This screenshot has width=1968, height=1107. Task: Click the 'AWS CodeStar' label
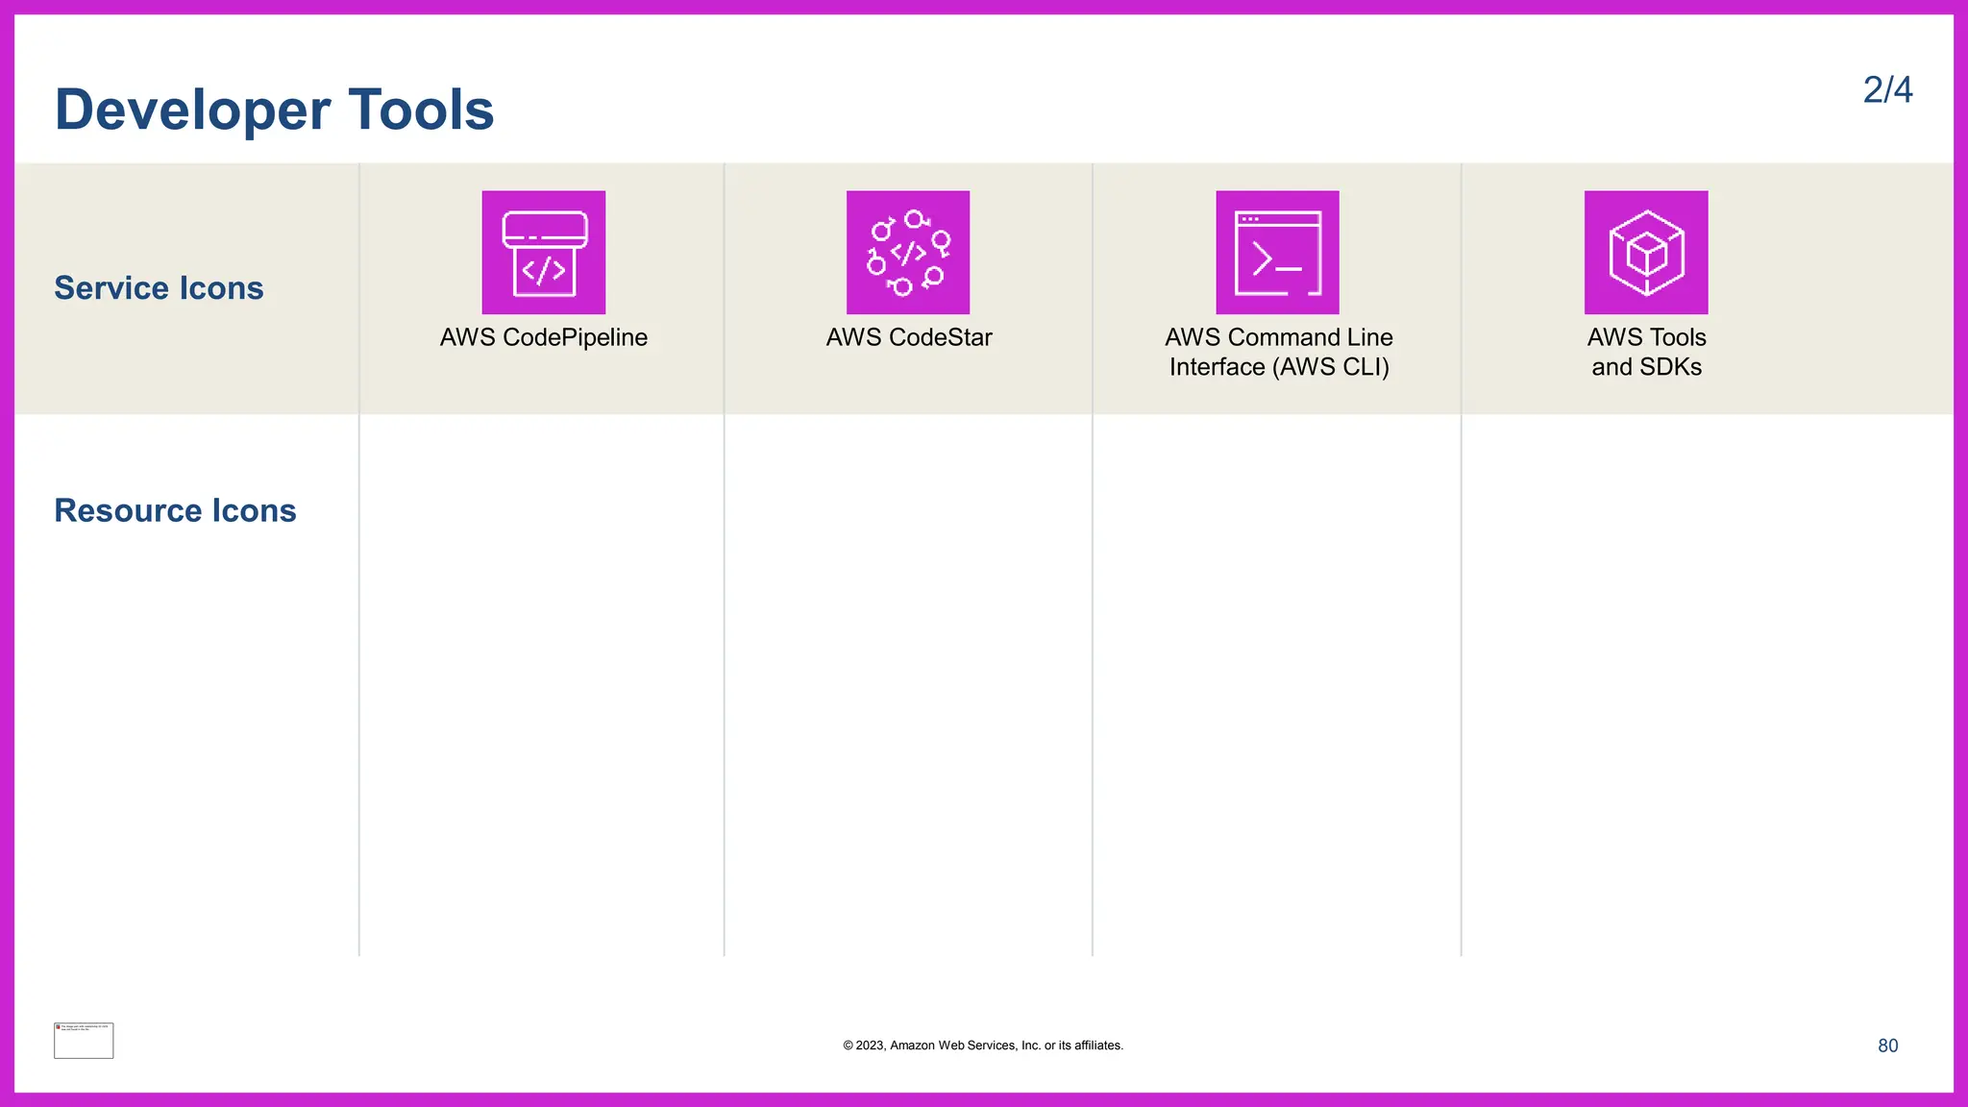[x=909, y=337]
